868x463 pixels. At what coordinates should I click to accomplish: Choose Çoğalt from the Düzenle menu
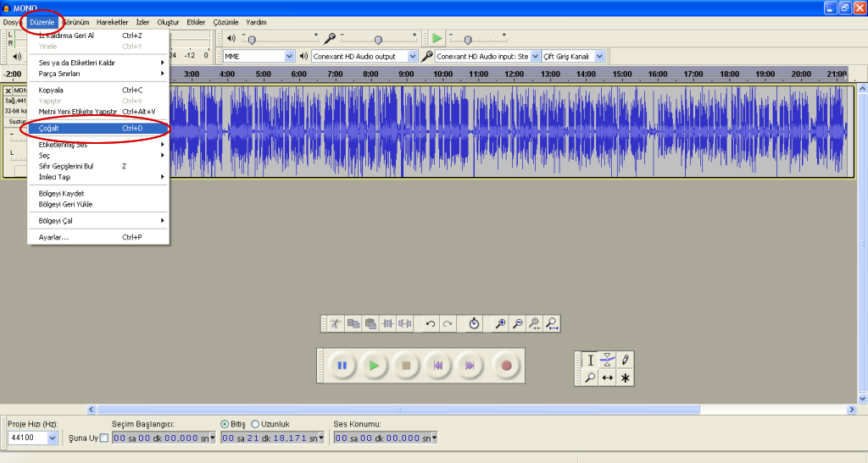click(98, 128)
